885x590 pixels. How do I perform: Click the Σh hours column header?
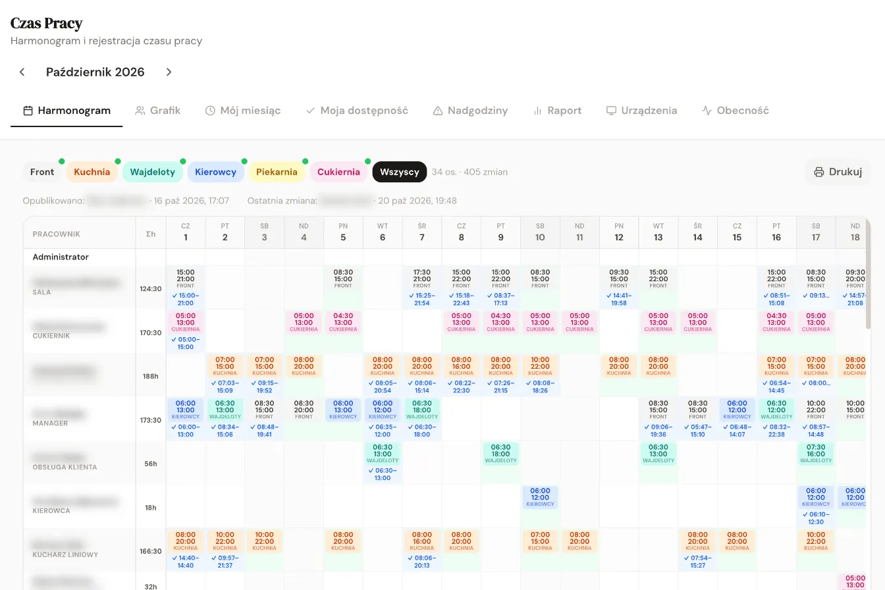pyautogui.click(x=151, y=234)
